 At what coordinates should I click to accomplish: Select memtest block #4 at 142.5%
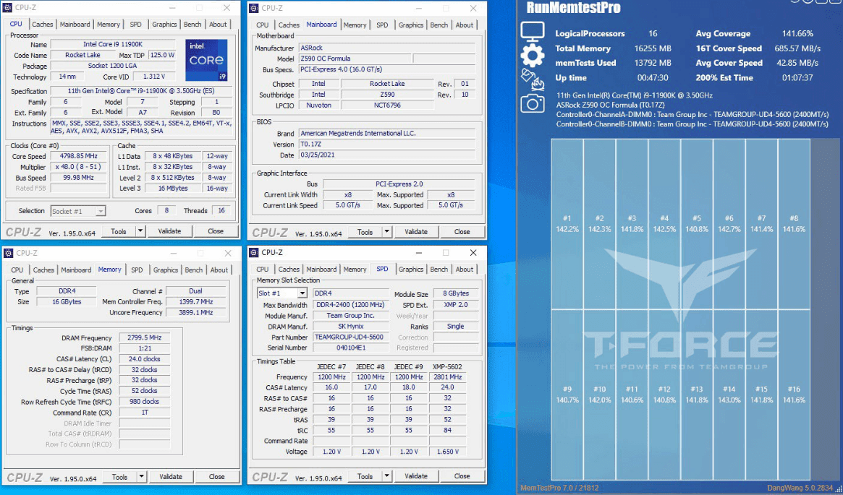[664, 223]
